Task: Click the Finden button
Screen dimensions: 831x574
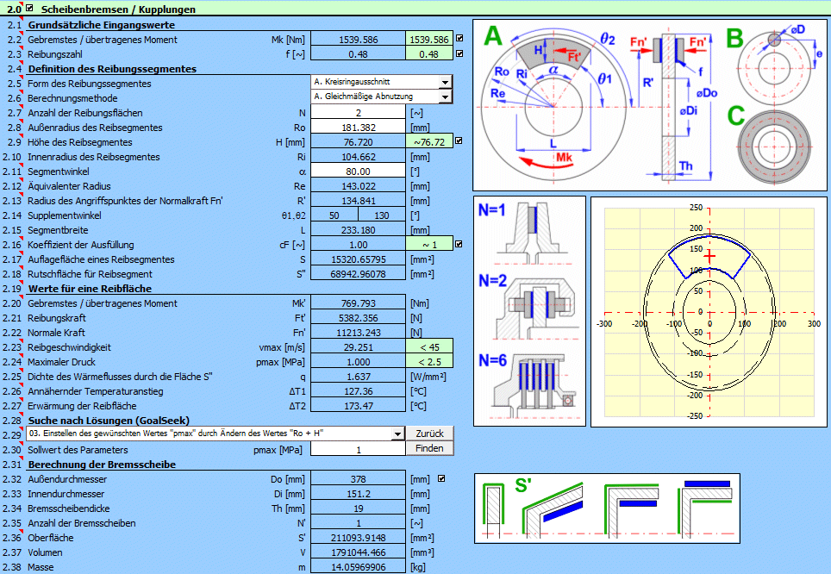Action: 430,448
